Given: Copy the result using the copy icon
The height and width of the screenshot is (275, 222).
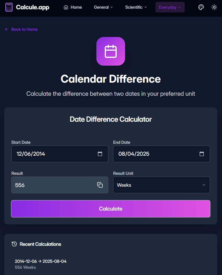Looking at the screenshot, I should tap(100, 185).
